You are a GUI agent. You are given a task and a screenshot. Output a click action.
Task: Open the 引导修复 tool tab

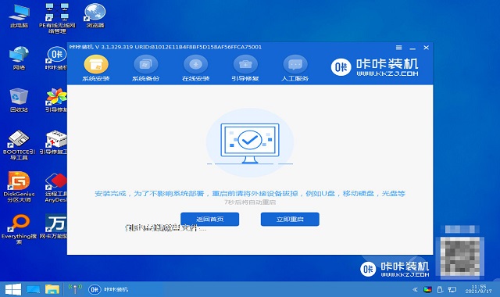[x=245, y=68]
